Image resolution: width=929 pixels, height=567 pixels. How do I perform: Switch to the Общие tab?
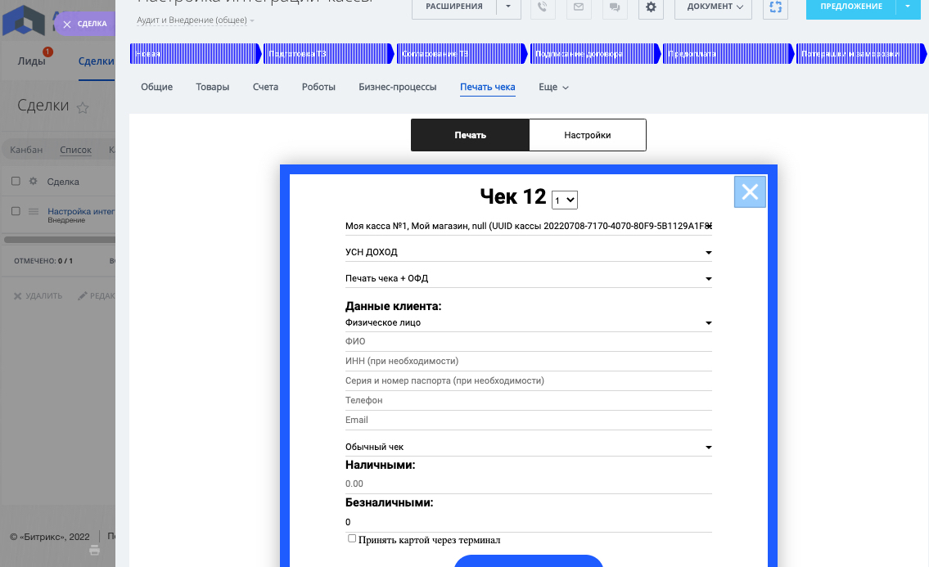point(157,87)
